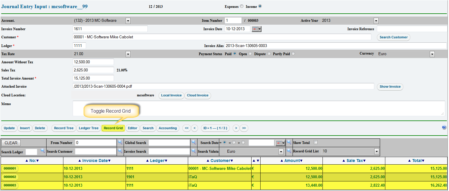449x191 pixels.
Task: Click the Invoice Search magnifier icon
Action: (194, 151)
